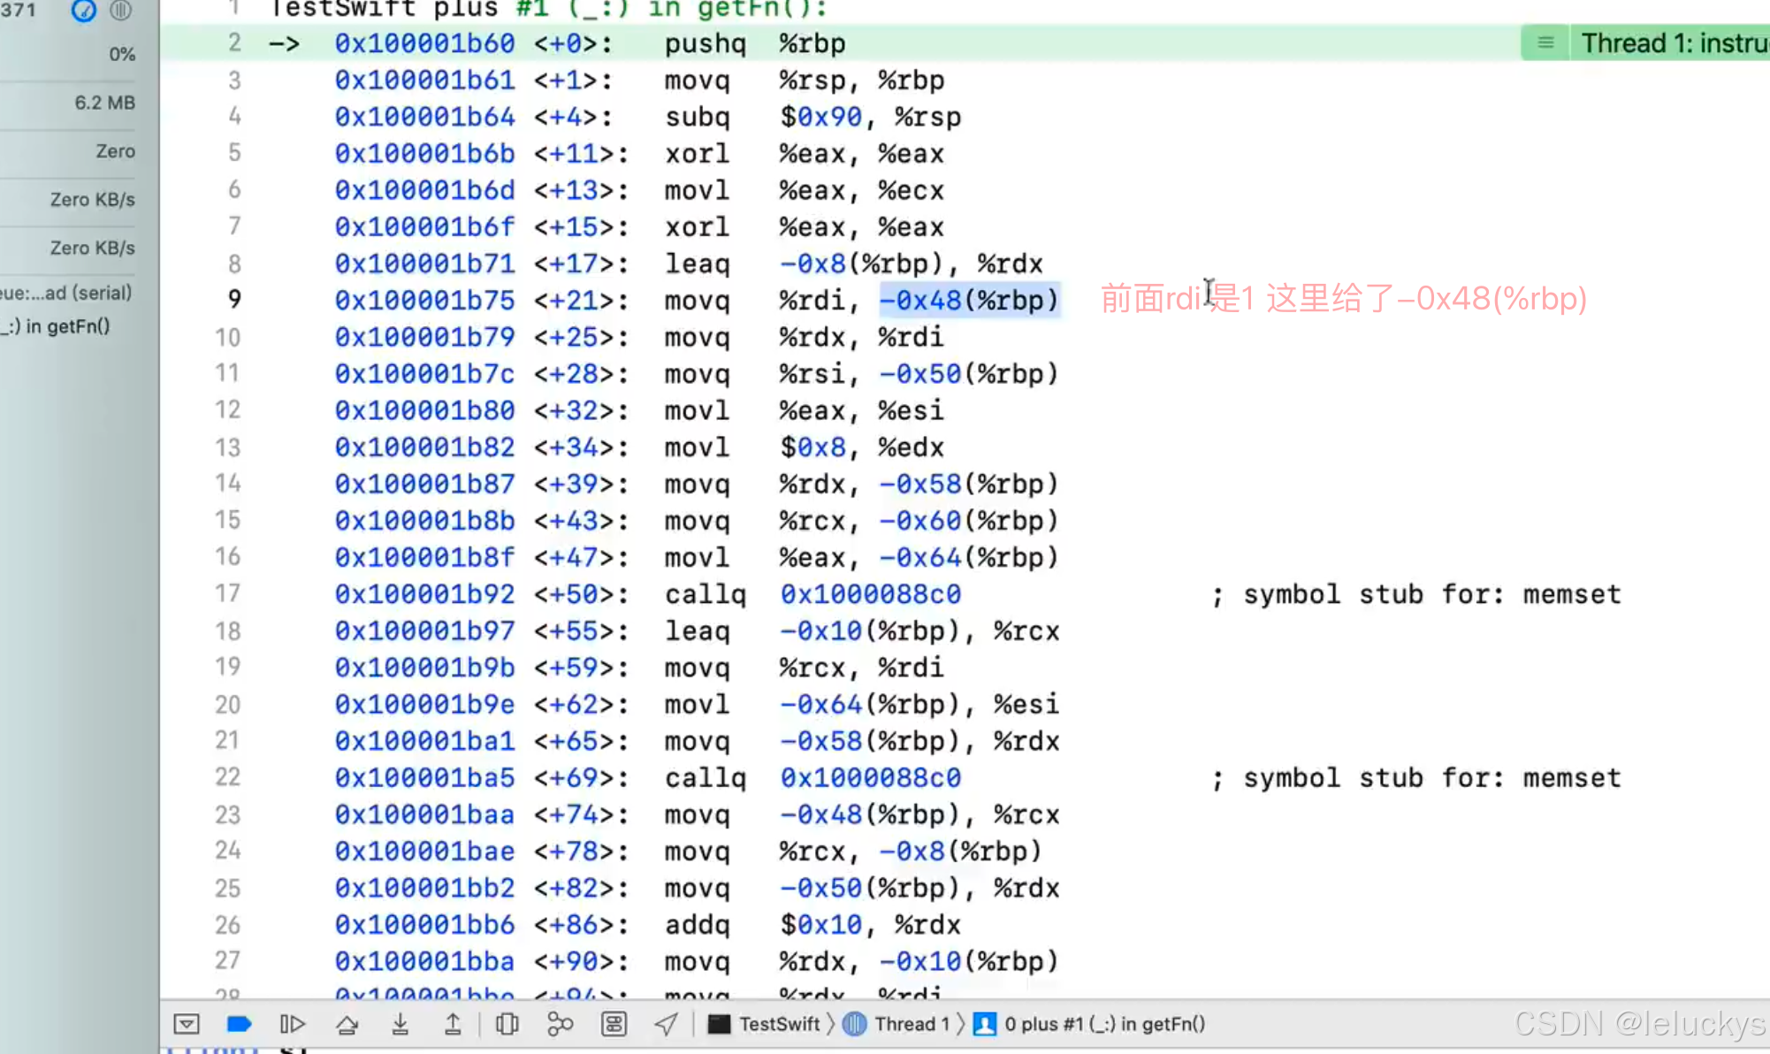Screen dimensions: 1770x1054
Task: Open the Debug View Hierarchy
Action: [x=507, y=1024]
